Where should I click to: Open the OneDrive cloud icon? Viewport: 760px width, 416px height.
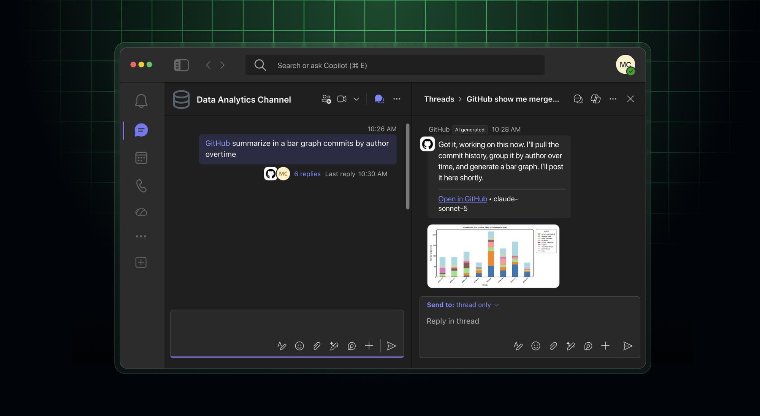[x=141, y=212]
